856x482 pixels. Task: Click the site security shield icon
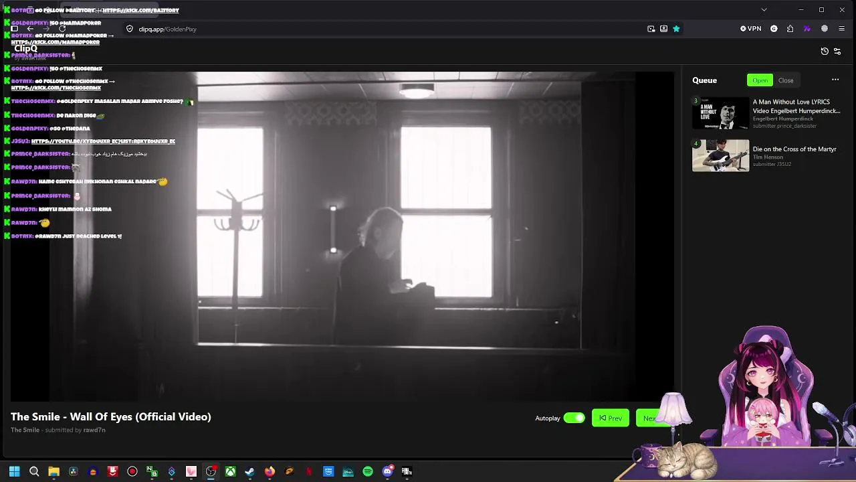click(x=130, y=29)
